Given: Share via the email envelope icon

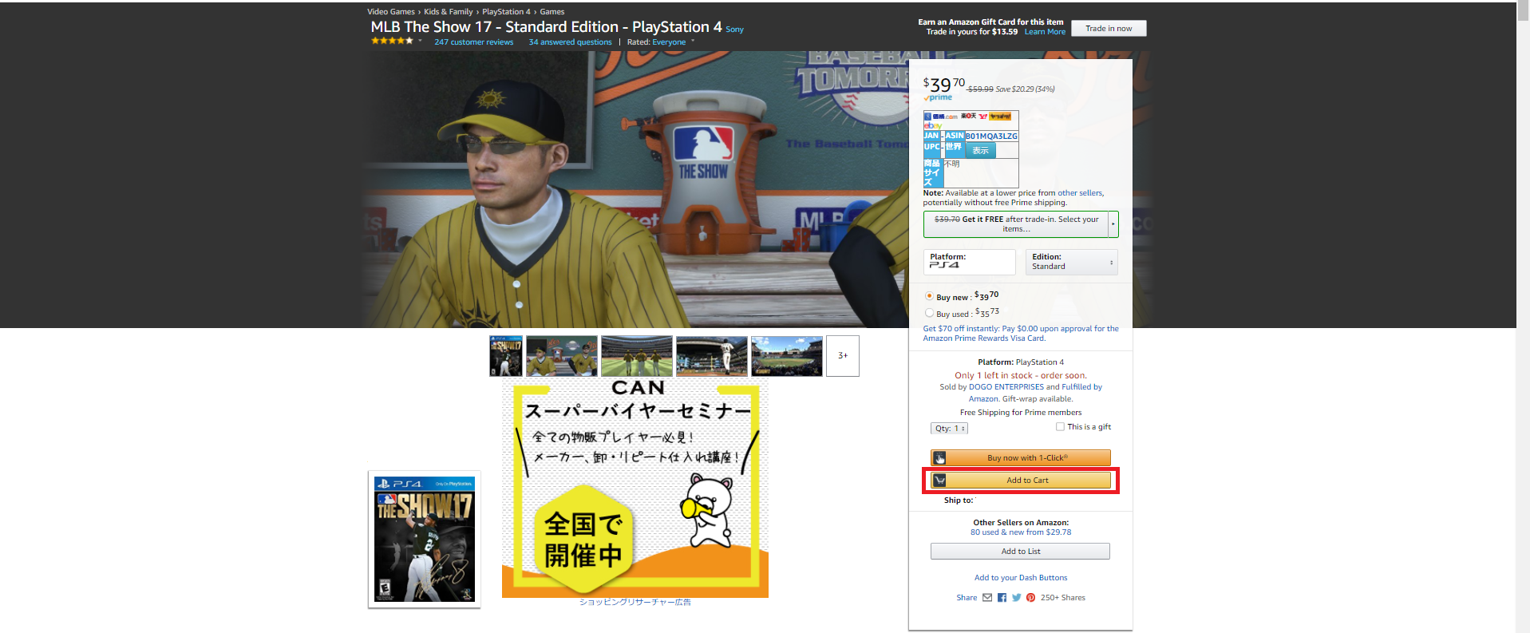Looking at the screenshot, I should [987, 598].
